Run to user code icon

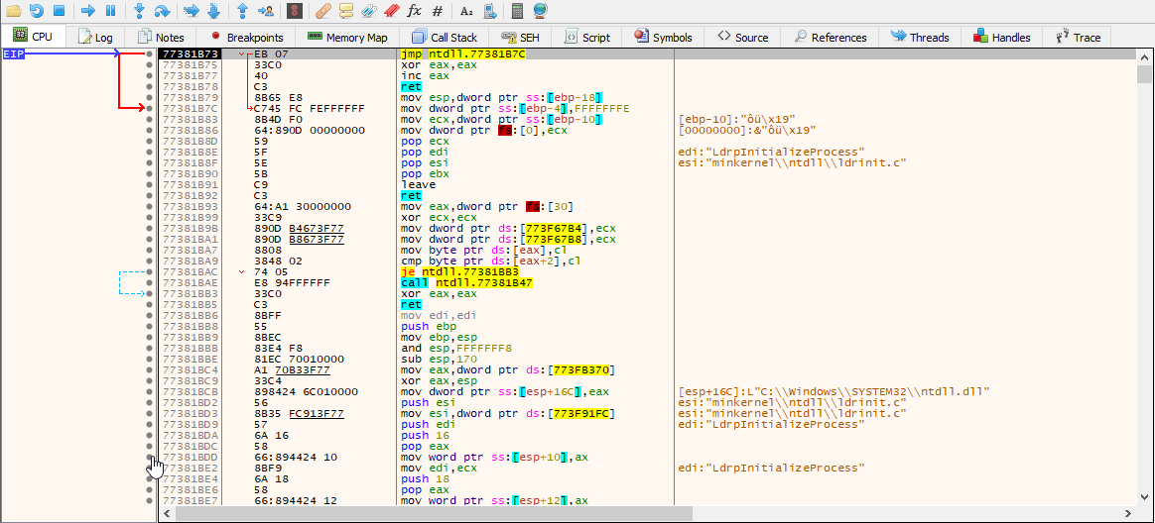[266, 10]
